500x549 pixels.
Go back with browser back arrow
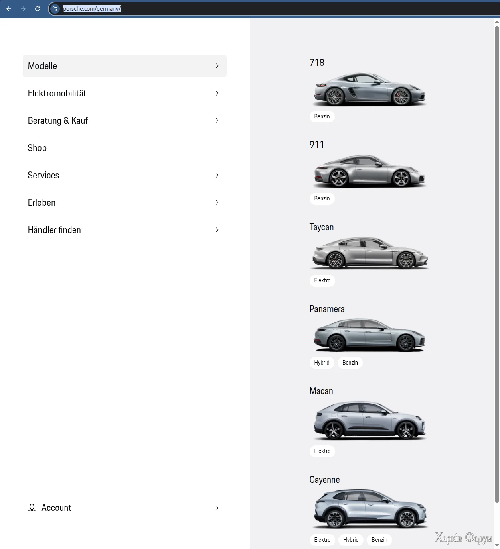[9, 9]
